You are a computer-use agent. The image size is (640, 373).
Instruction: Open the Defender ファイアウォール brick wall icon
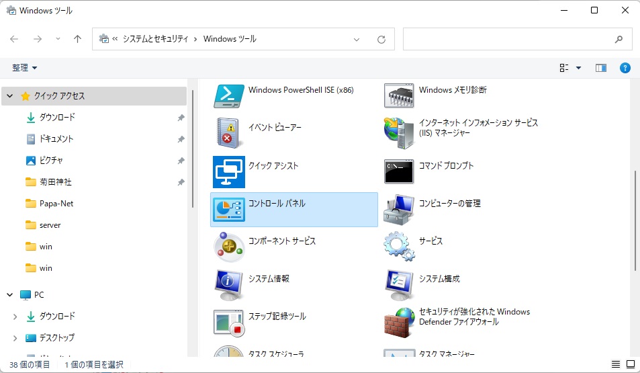(x=399, y=323)
